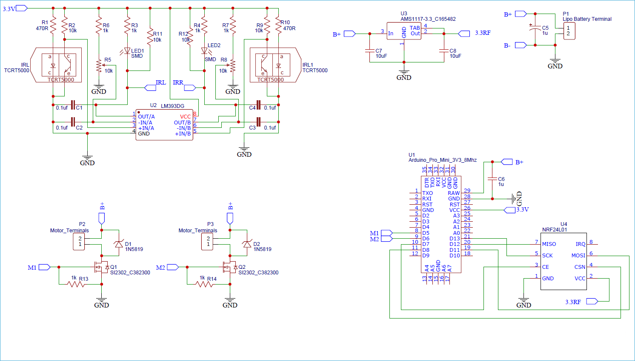
Task: Select the R13 1k resistor symbol
Action: tap(76, 284)
